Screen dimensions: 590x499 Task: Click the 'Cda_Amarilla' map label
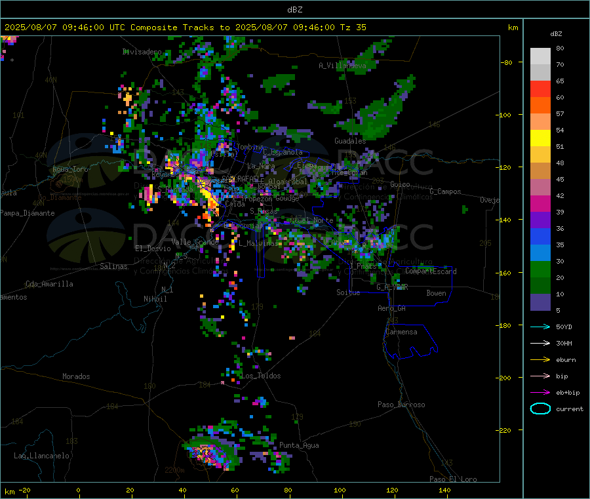tap(49, 284)
